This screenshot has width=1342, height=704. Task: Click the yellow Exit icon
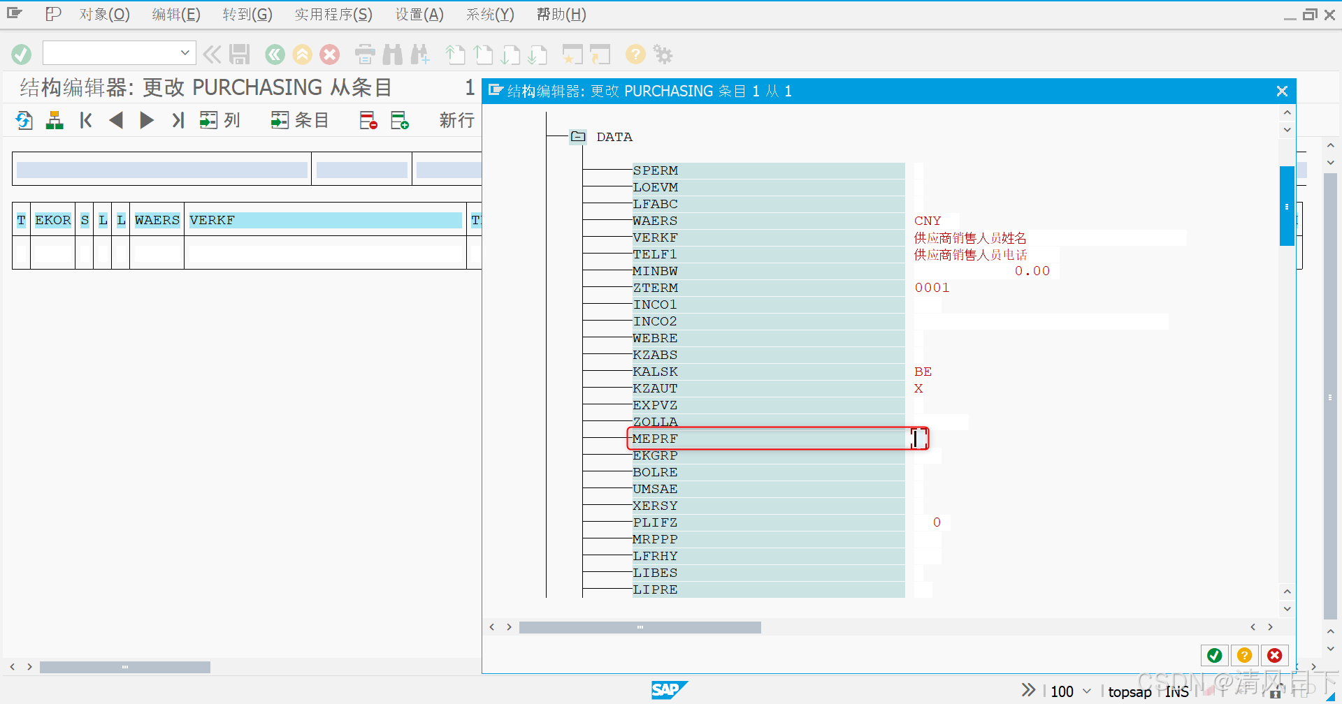point(302,54)
